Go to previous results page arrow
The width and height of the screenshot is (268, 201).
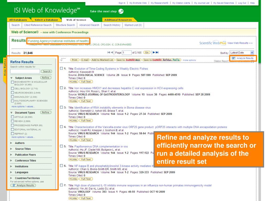tap(112, 52)
